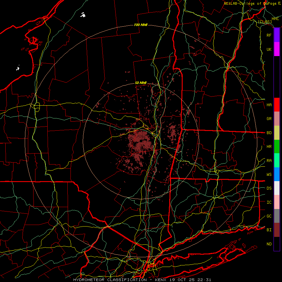The height and width of the screenshot is (282, 282).
Task: Click the 'DS' legend label
Action: tap(269, 188)
